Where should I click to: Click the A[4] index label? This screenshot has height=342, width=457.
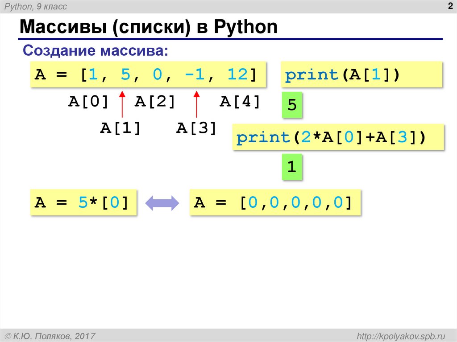point(241,102)
